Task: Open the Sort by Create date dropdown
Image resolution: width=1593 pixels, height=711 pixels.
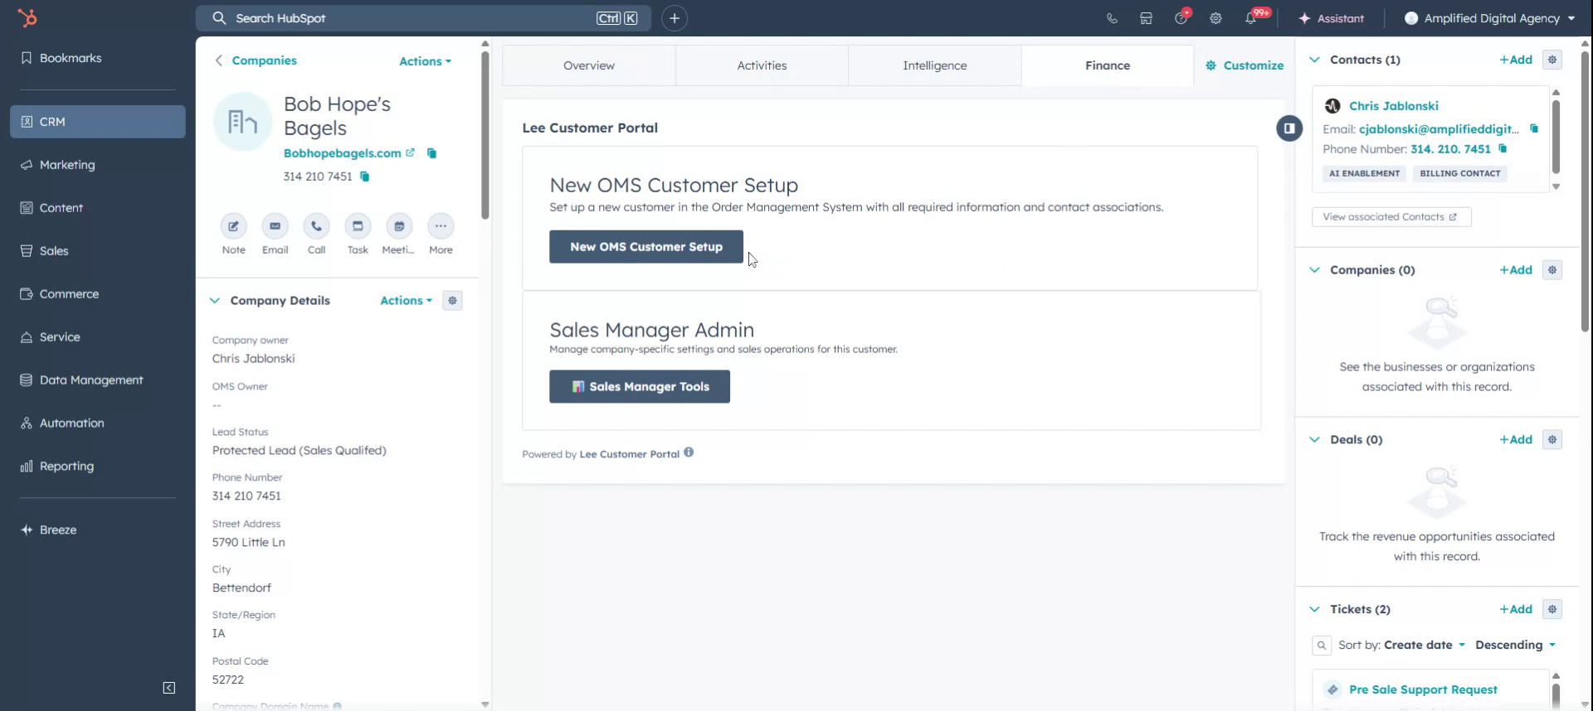Action: (1424, 645)
